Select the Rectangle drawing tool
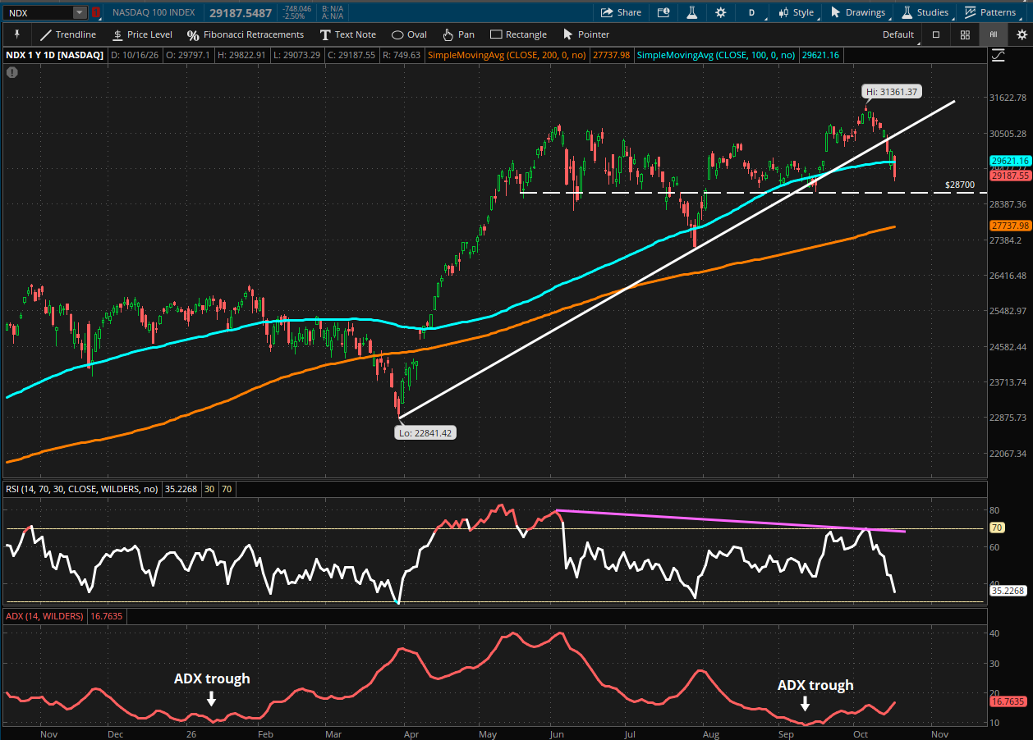This screenshot has width=1033, height=740. pyautogui.click(x=518, y=34)
